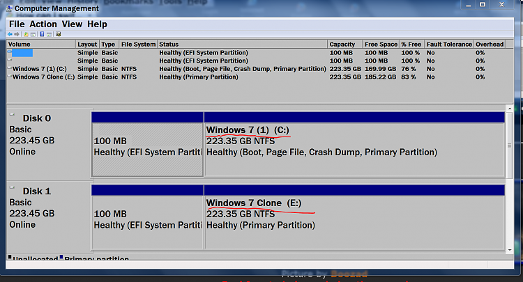This screenshot has width=523, height=282.
Task: Select the Disk 1 label panel
Action: pos(49,217)
